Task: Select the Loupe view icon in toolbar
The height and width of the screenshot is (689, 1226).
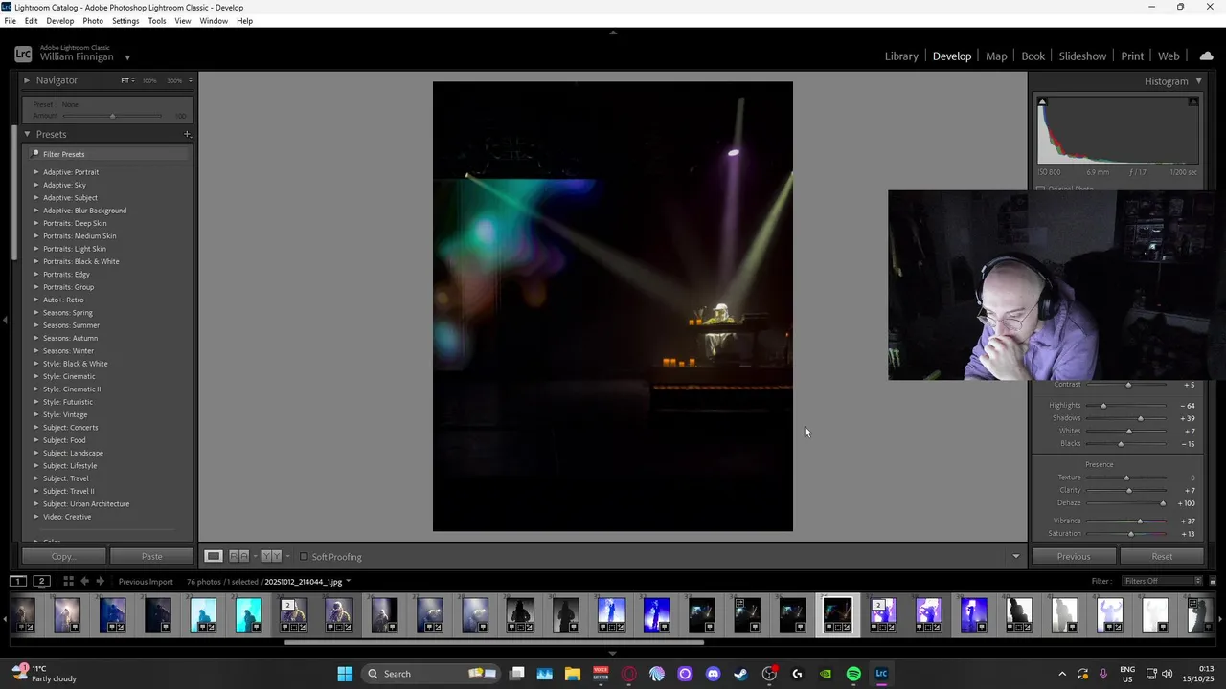Action: pos(214,556)
